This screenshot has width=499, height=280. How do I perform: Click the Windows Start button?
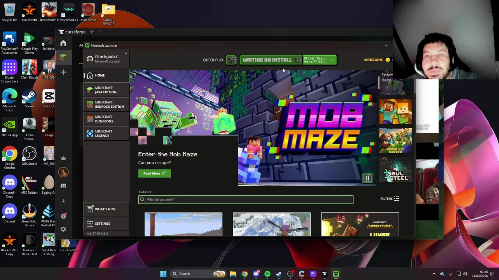(163, 274)
